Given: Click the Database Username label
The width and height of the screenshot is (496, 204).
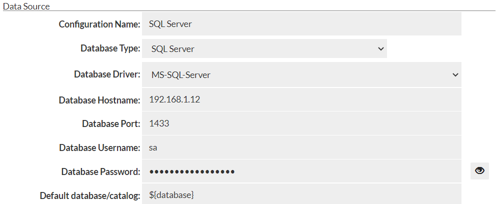Looking at the screenshot, I should [99, 148].
